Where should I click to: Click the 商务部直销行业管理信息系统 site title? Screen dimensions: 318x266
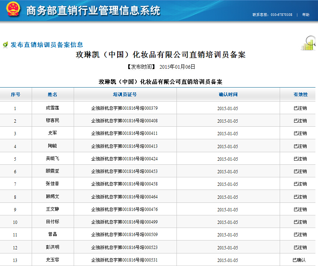point(93,11)
